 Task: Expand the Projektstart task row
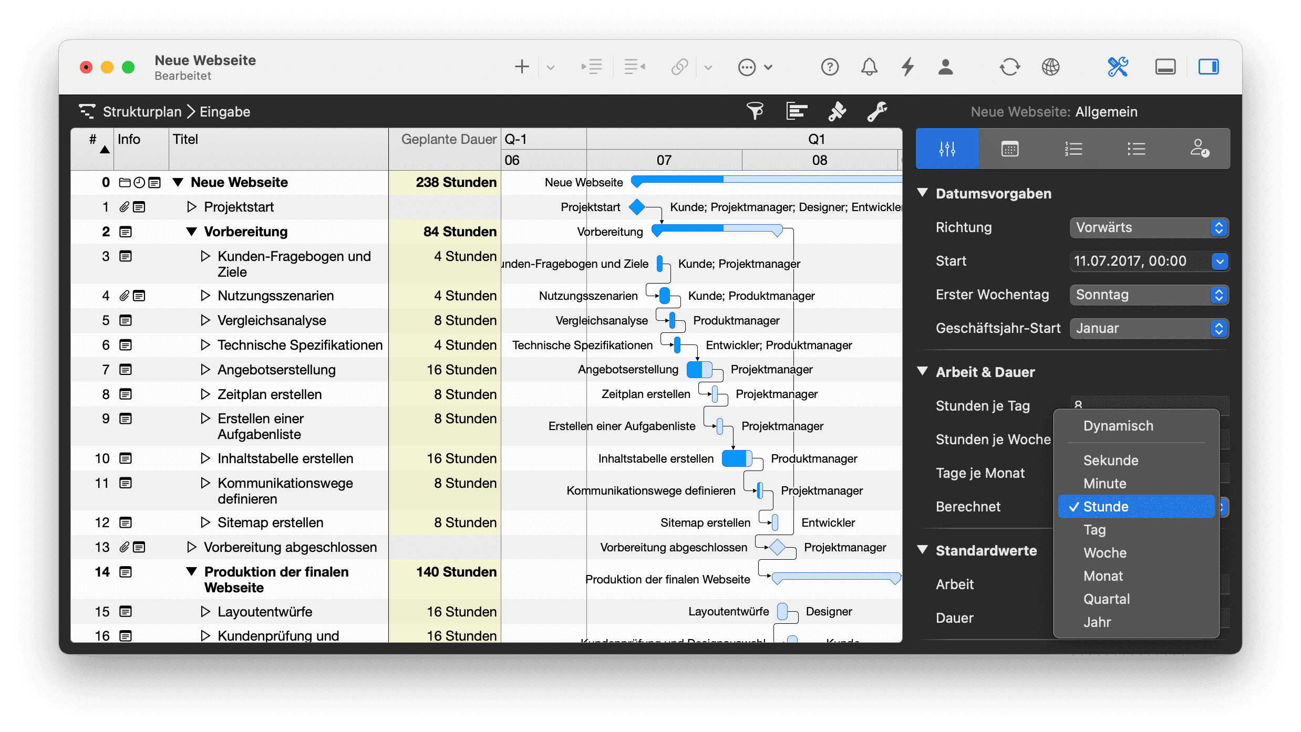pos(192,207)
